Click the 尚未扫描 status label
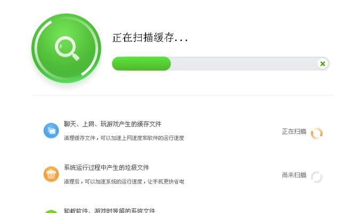The image size is (347, 213). click(294, 175)
